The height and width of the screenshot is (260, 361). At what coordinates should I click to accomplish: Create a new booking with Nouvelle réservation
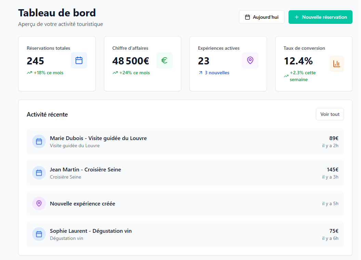[x=320, y=17]
